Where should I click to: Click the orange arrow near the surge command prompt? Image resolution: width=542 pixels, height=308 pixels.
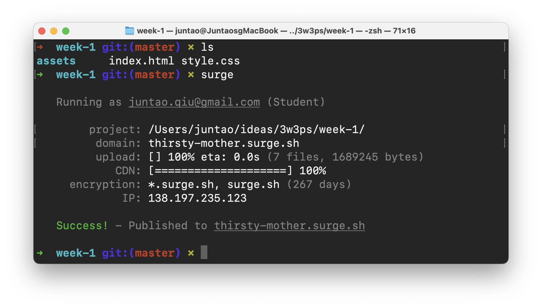pos(40,75)
